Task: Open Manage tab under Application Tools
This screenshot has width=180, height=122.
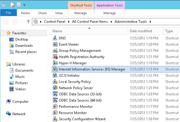Action: coord(110,13)
